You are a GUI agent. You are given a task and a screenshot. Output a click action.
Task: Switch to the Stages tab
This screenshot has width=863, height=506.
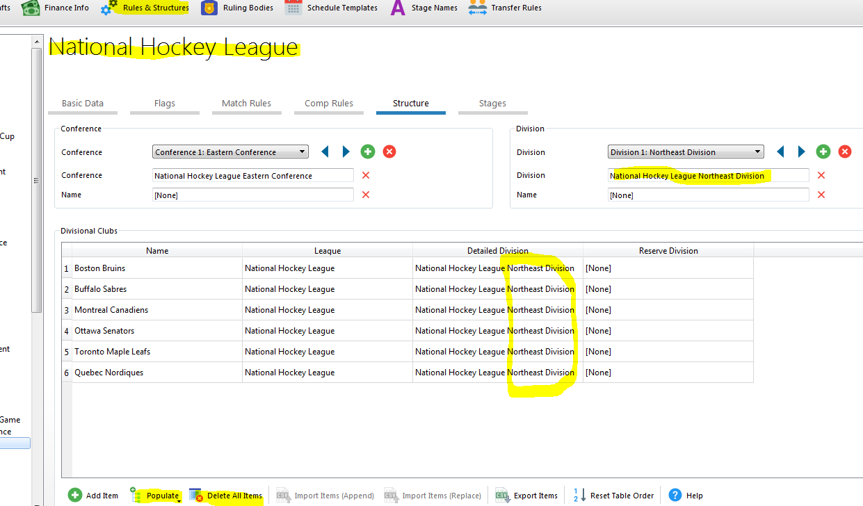pyautogui.click(x=492, y=104)
